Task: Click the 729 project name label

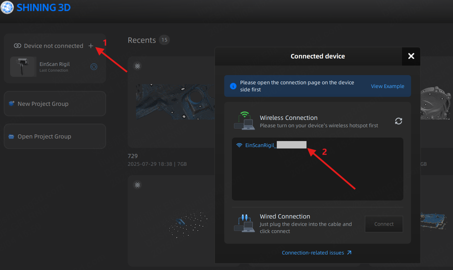Action: pos(133,156)
